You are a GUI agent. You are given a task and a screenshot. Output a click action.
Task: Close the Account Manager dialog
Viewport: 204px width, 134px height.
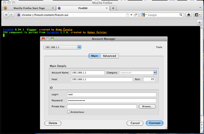tap(43, 39)
